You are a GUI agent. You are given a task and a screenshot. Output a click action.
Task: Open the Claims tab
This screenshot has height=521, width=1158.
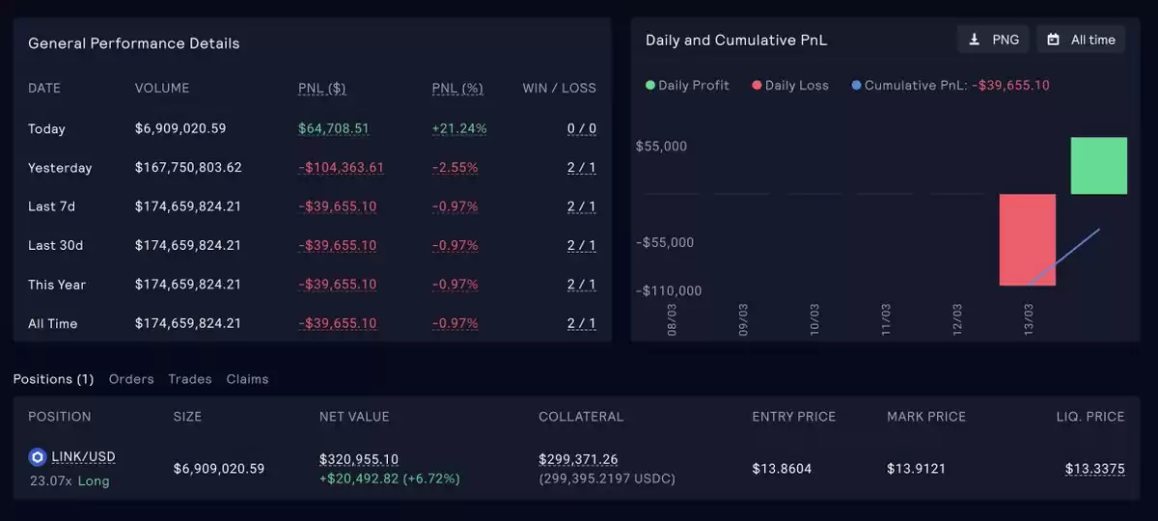247,379
